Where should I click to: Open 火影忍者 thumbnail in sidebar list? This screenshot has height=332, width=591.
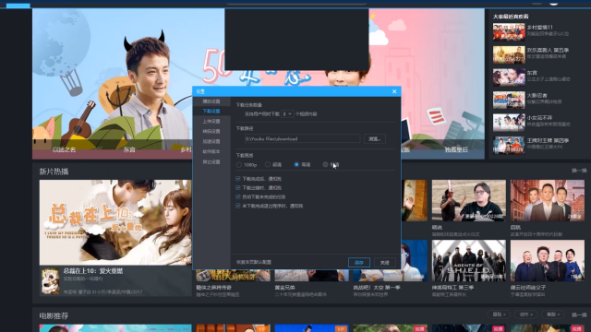tap(509, 100)
